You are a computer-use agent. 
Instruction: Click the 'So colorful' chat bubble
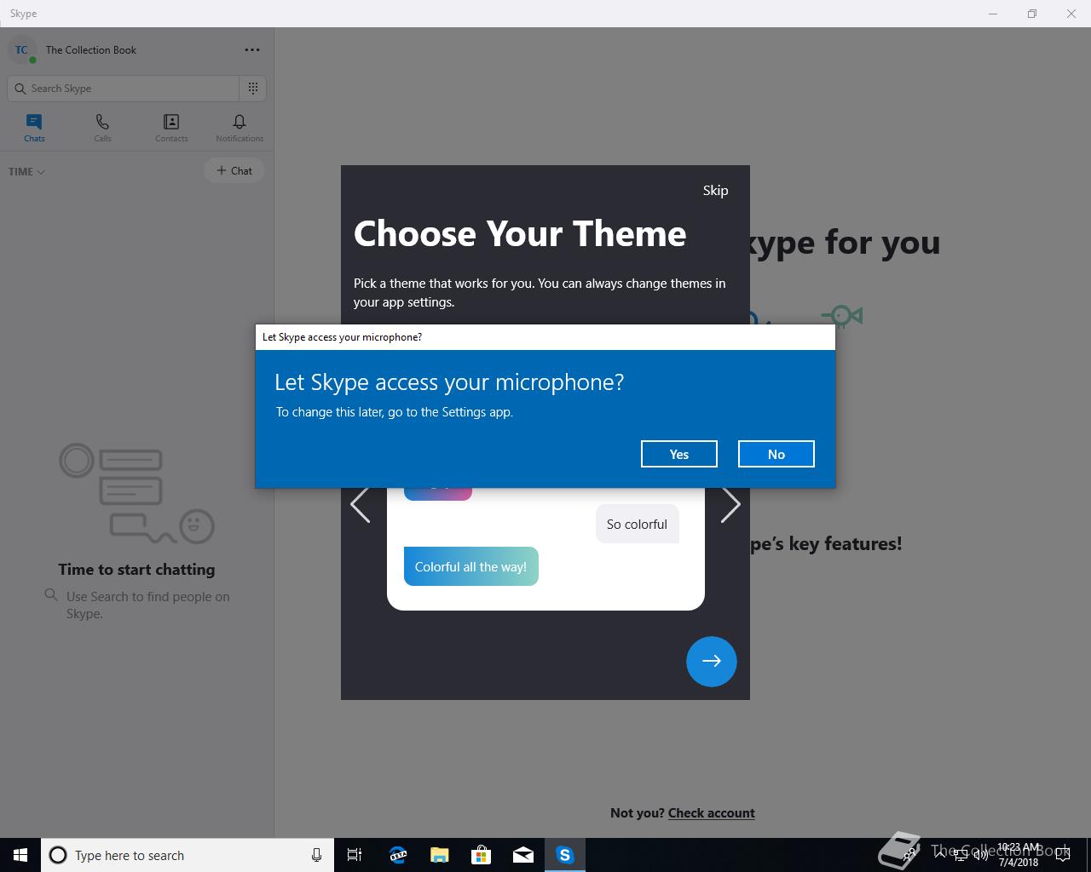point(637,524)
